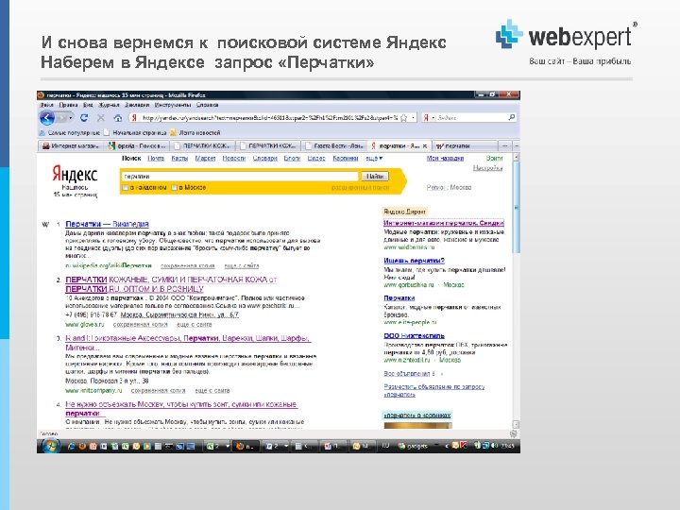The width and height of the screenshot is (680, 510).
Task: Click the volume speaker tray icon
Action: click(494, 446)
